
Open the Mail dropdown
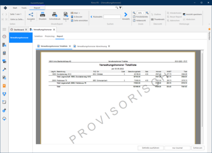(x=75, y=13)
